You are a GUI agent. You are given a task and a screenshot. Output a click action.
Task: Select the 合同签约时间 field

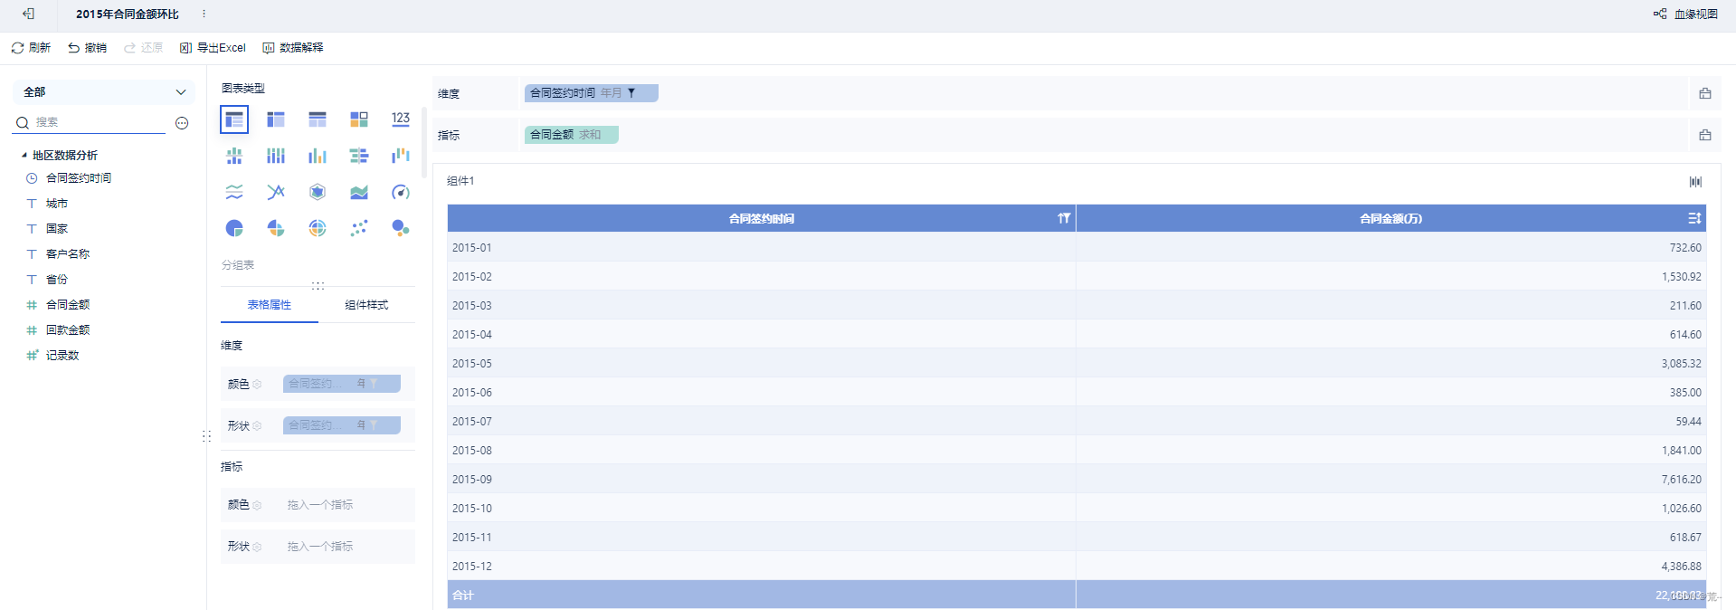pyautogui.click(x=79, y=178)
